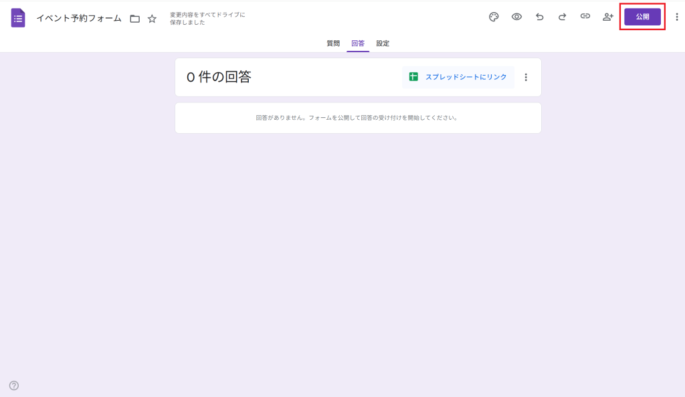The image size is (685, 397).
Task: Open the help question mark icon
Action: (x=14, y=386)
